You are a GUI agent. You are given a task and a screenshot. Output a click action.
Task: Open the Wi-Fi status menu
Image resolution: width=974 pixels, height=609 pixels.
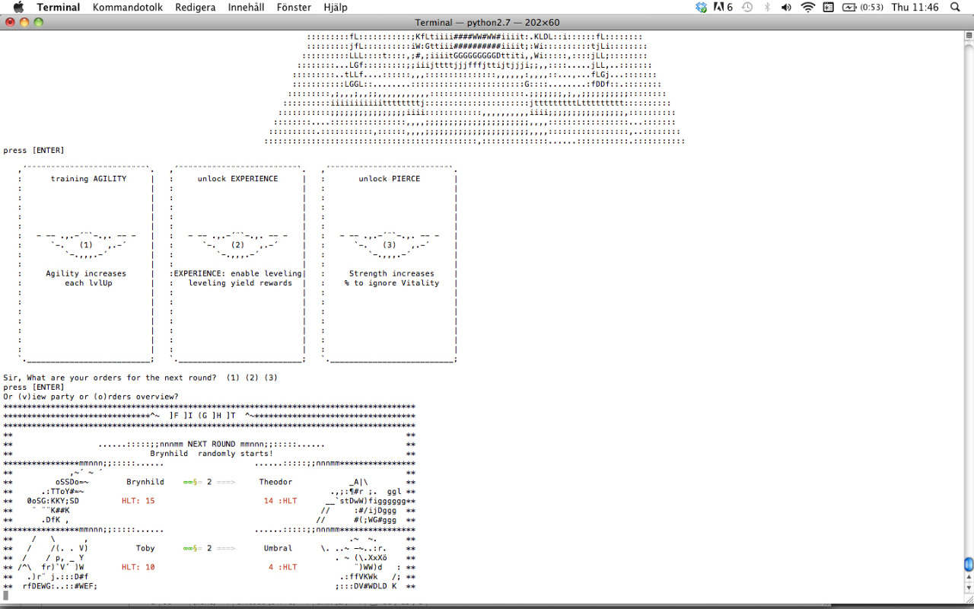pyautogui.click(x=807, y=8)
